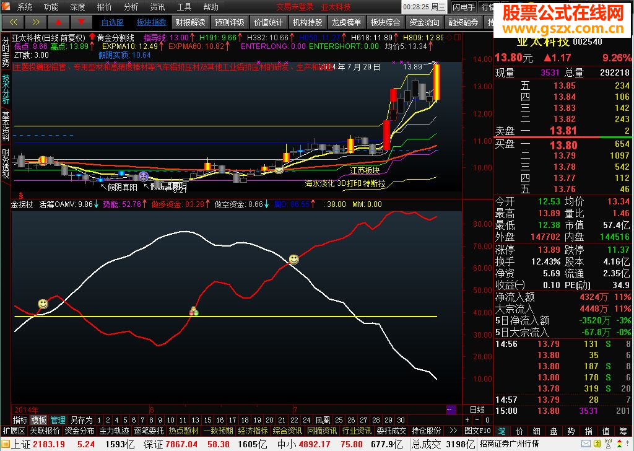This screenshot has height=451, width=634.
Task: Open the 工具 menu
Action: coord(184,7)
